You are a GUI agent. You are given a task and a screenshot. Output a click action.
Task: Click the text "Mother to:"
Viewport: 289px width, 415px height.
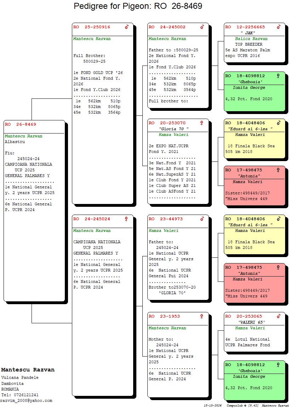click(161, 339)
